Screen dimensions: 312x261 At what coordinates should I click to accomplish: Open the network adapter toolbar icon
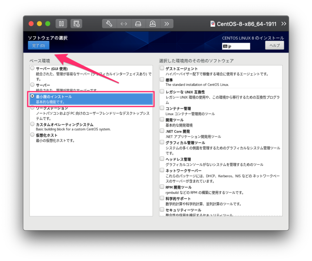pos(124,24)
